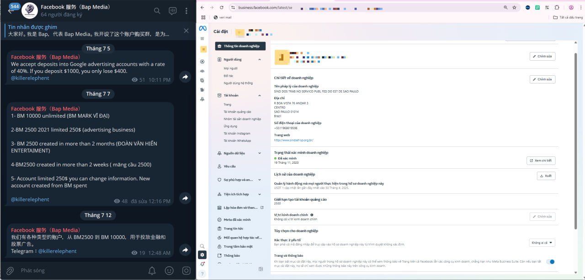Open @killerelephent link in the Chinese Telegram message
The width and height of the screenshot is (585, 280).
(x=58, y=251)
